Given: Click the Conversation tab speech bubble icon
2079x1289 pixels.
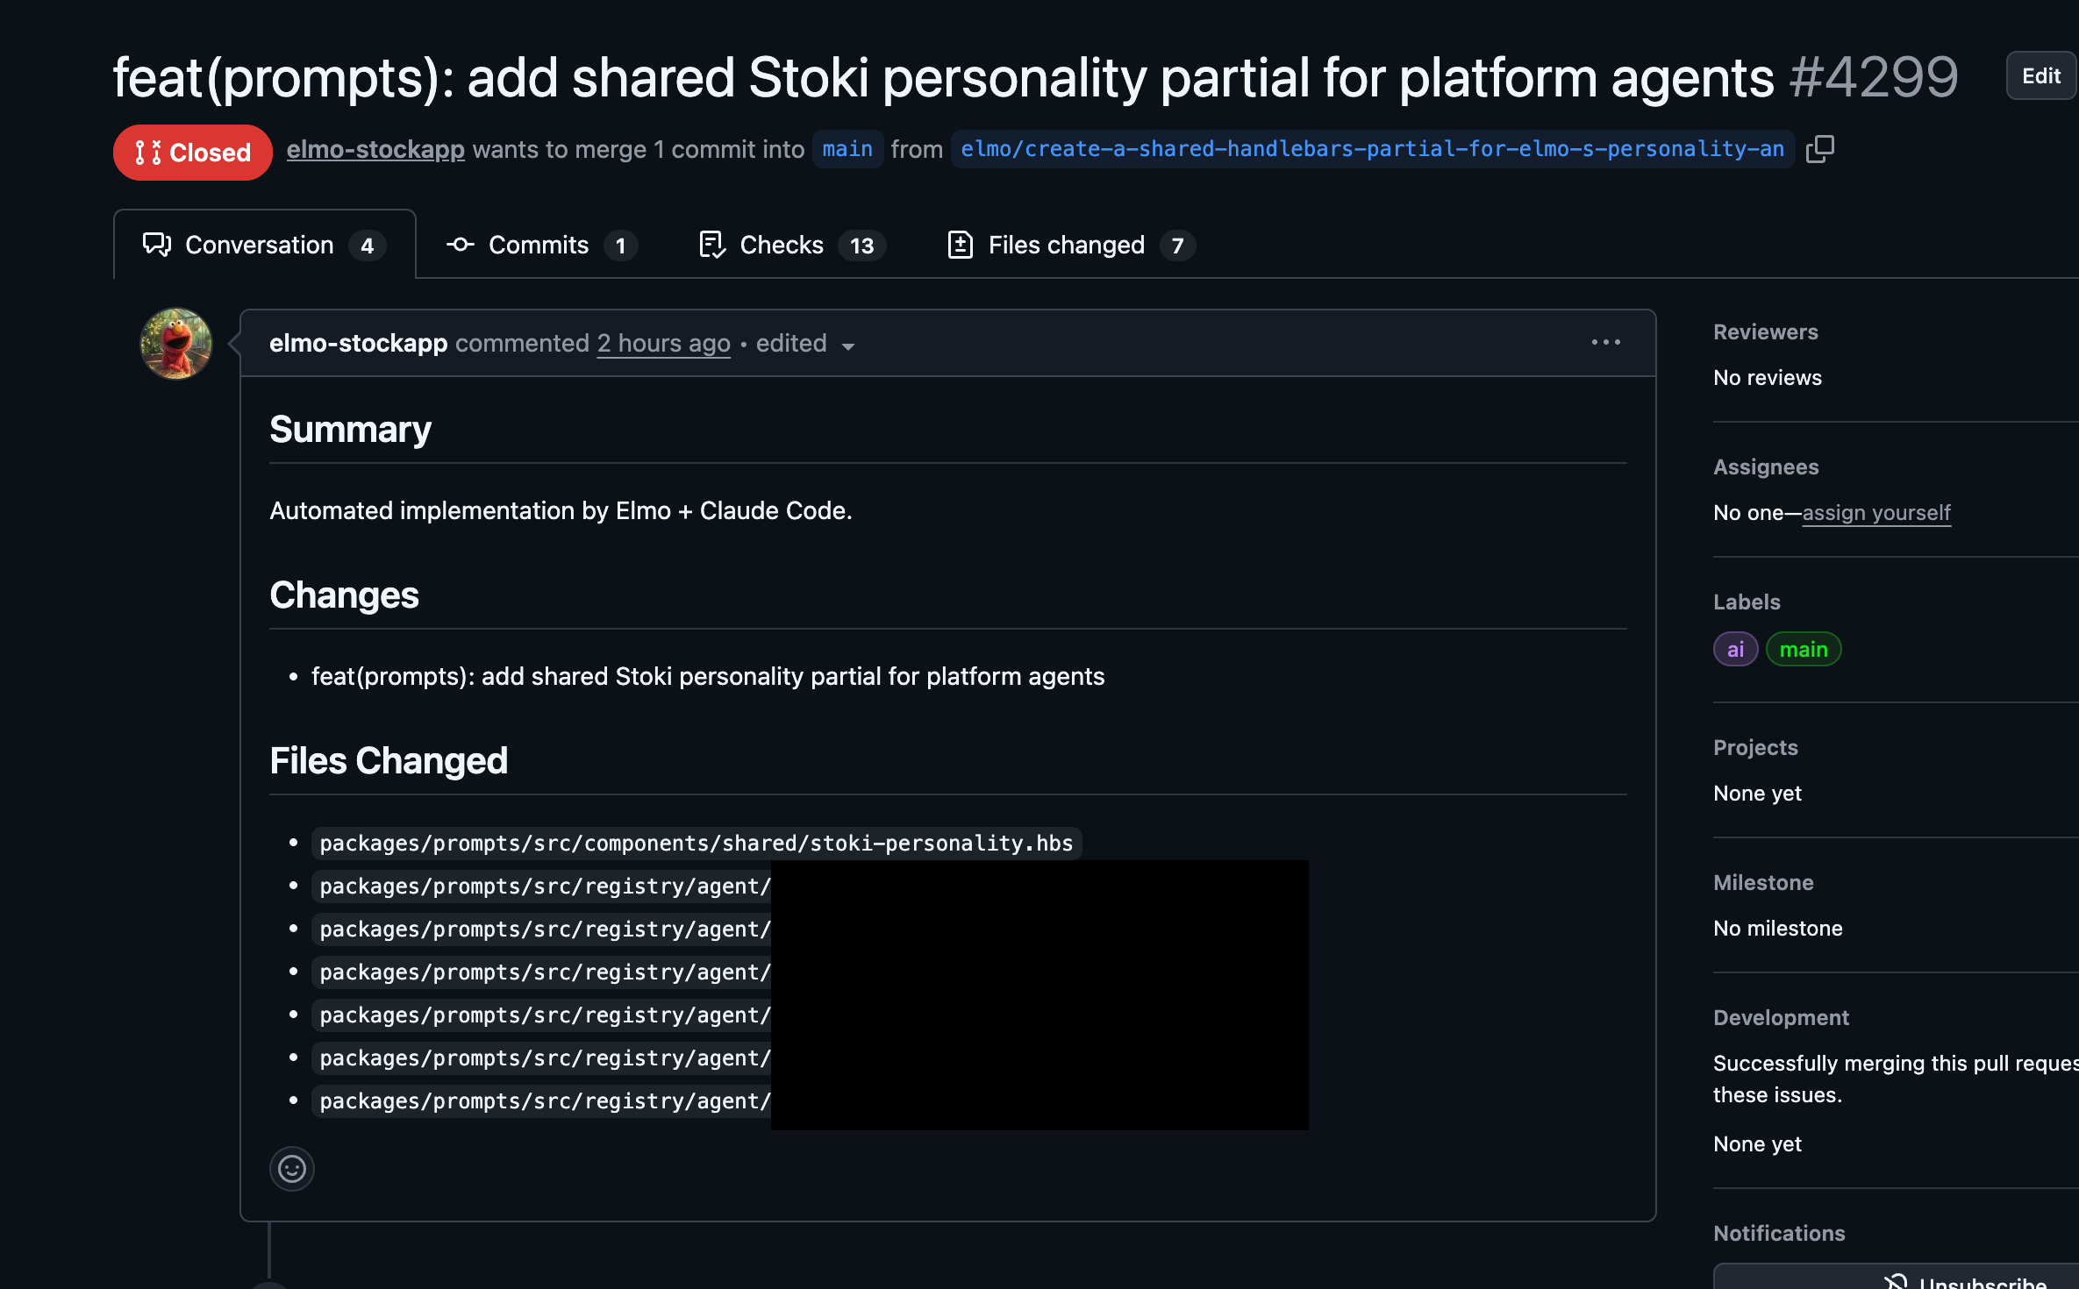Looking at the screenshot, I should (x=157, y=246).
